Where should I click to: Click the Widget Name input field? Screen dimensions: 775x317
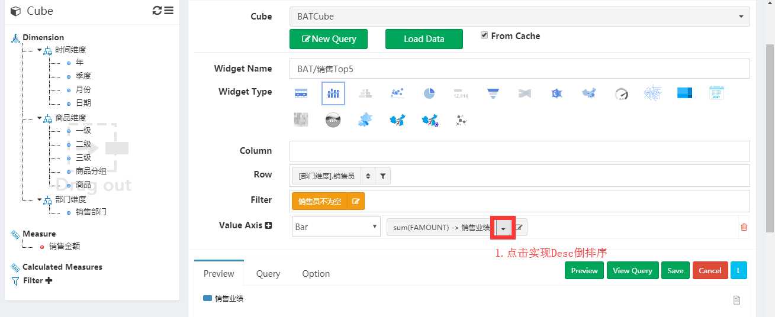[519, 69]
